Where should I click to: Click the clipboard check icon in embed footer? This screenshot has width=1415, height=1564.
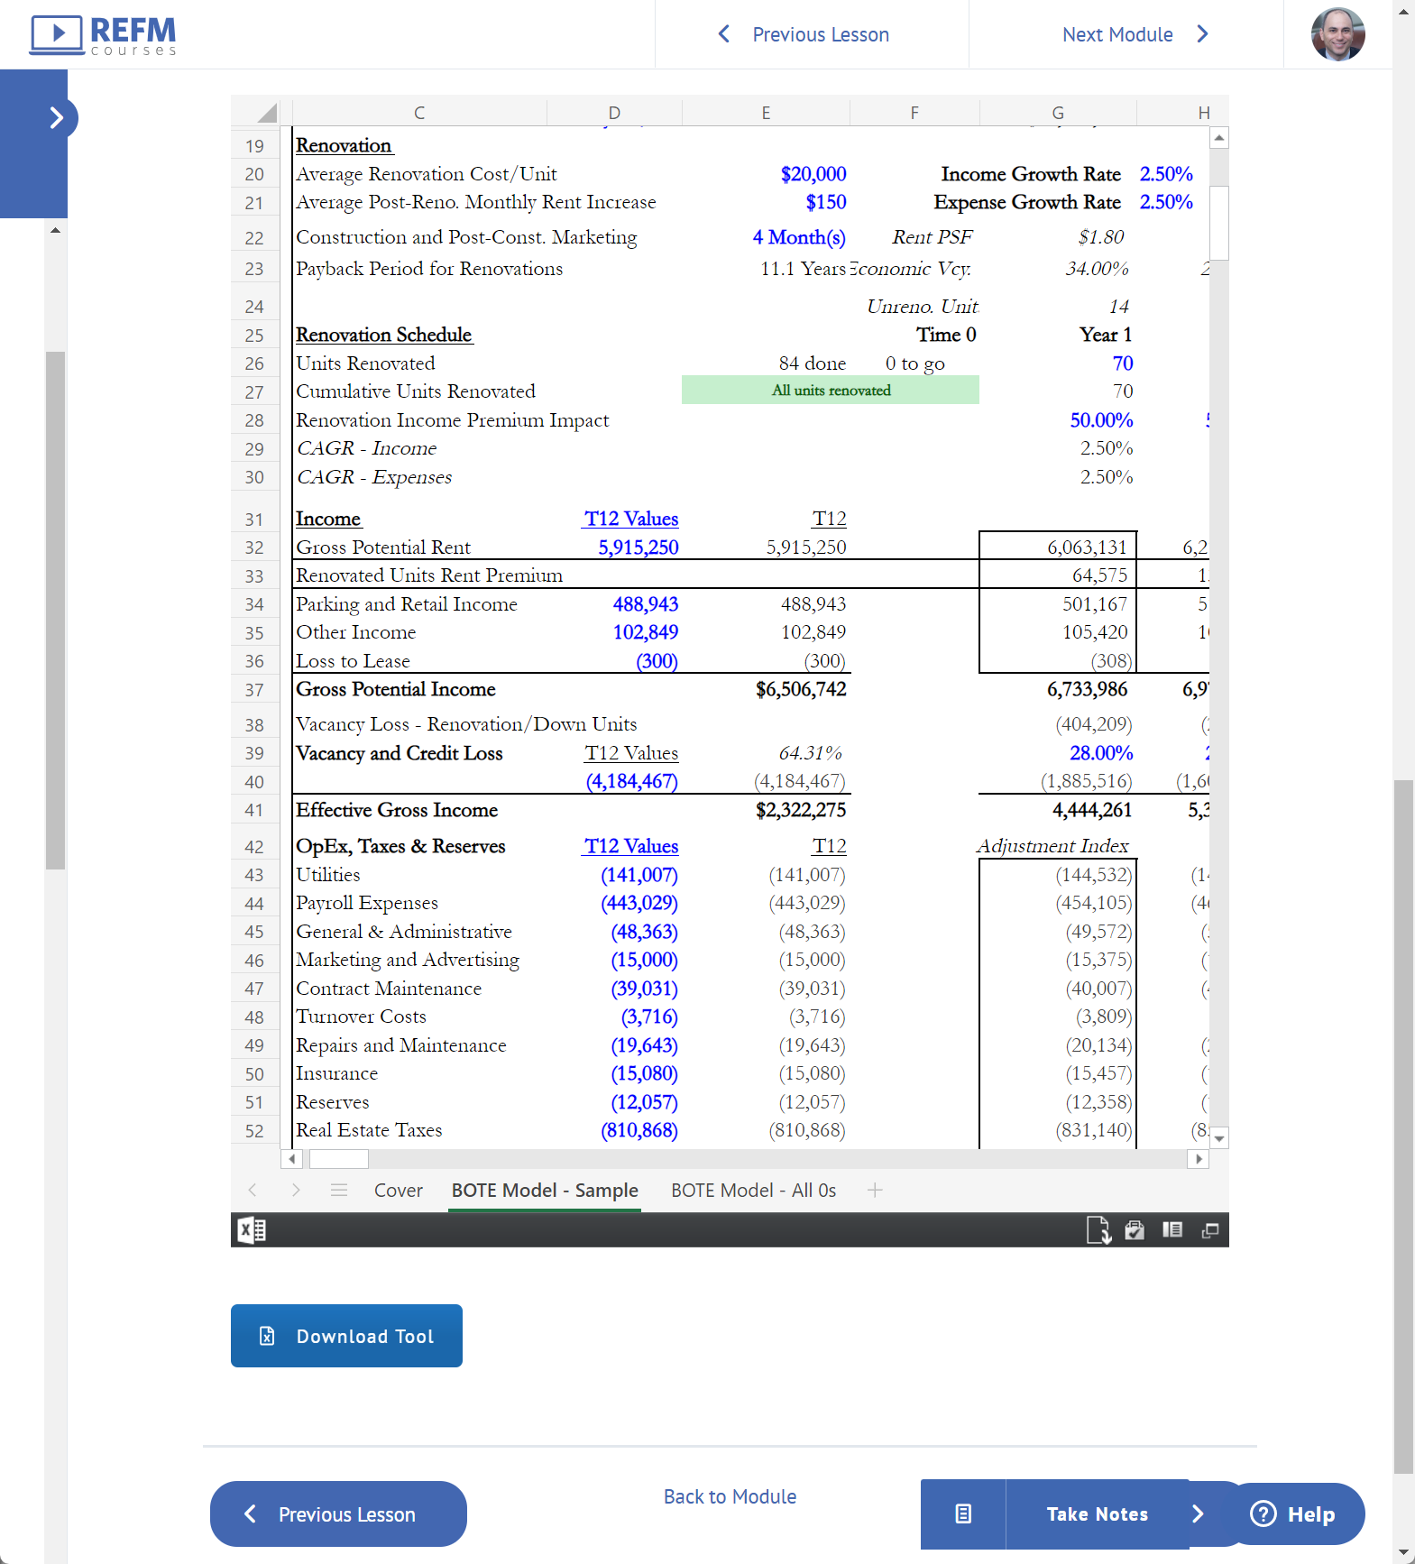pos(1135,1230)
